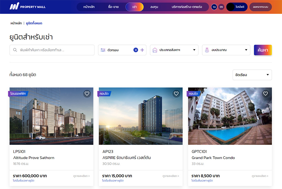Open บริการก่อสร้าง-ตกแต่ง menu item
The height and width of the screenshot is (189, 282).
pyautogui.click(x=187, y=7)
